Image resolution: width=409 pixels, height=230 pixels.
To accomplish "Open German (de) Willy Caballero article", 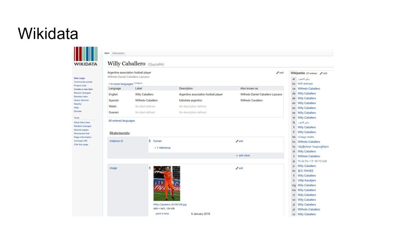I will 307,98.
